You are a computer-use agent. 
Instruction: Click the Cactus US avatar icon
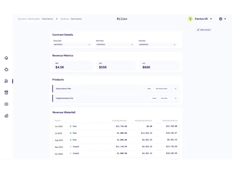click(190, 19)
